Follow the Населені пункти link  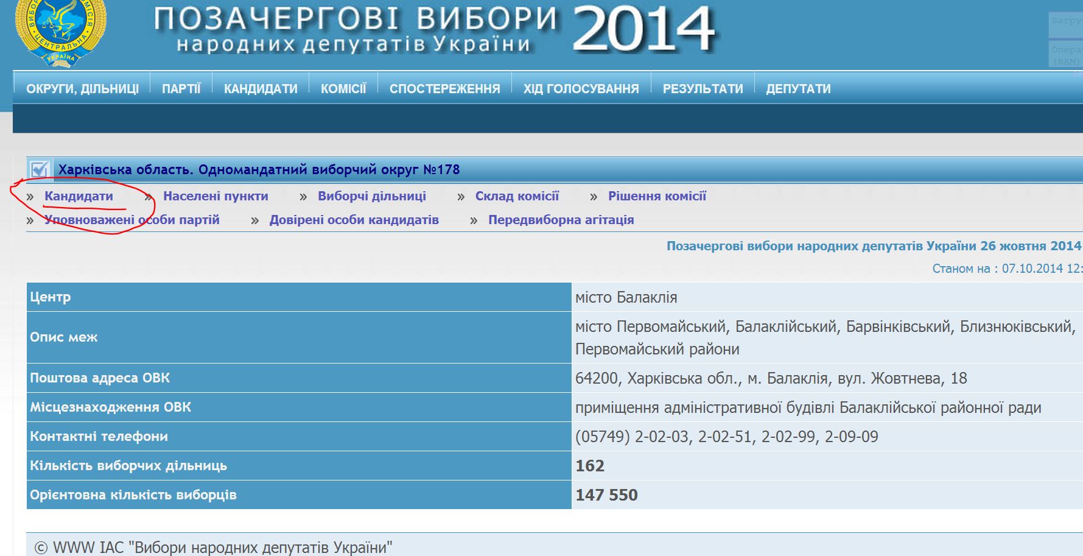click(216, 196)
